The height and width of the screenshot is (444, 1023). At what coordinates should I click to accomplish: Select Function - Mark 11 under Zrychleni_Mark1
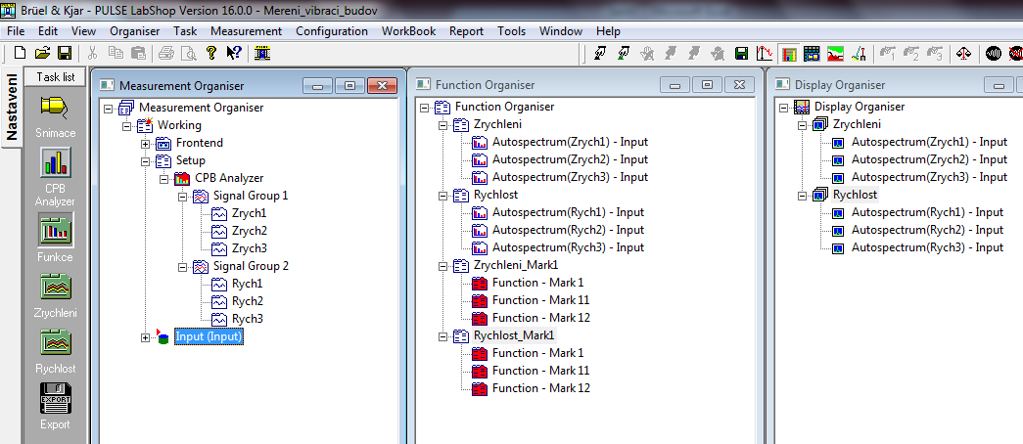[x=540, y=300]
